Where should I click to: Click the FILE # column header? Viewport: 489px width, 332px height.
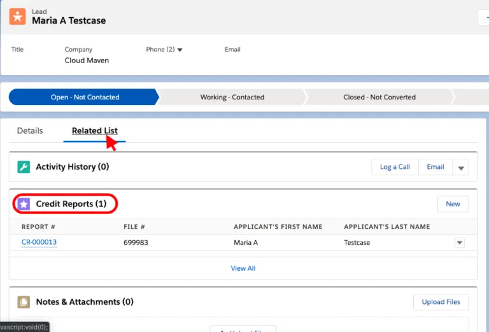click(x=134, y=227)
